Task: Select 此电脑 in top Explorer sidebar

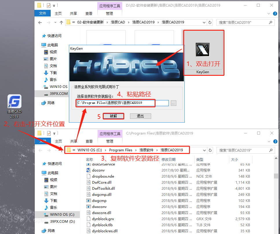Action: point(50,45)
